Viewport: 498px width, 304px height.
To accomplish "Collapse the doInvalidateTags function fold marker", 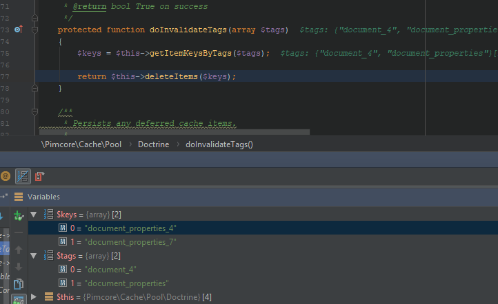I will [35, 30].
